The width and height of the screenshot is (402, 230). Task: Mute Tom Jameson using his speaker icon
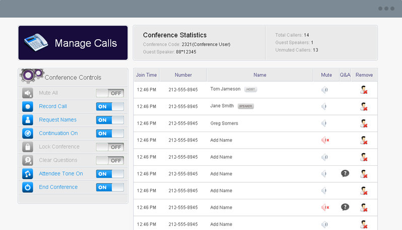click(x=324, y=90)
